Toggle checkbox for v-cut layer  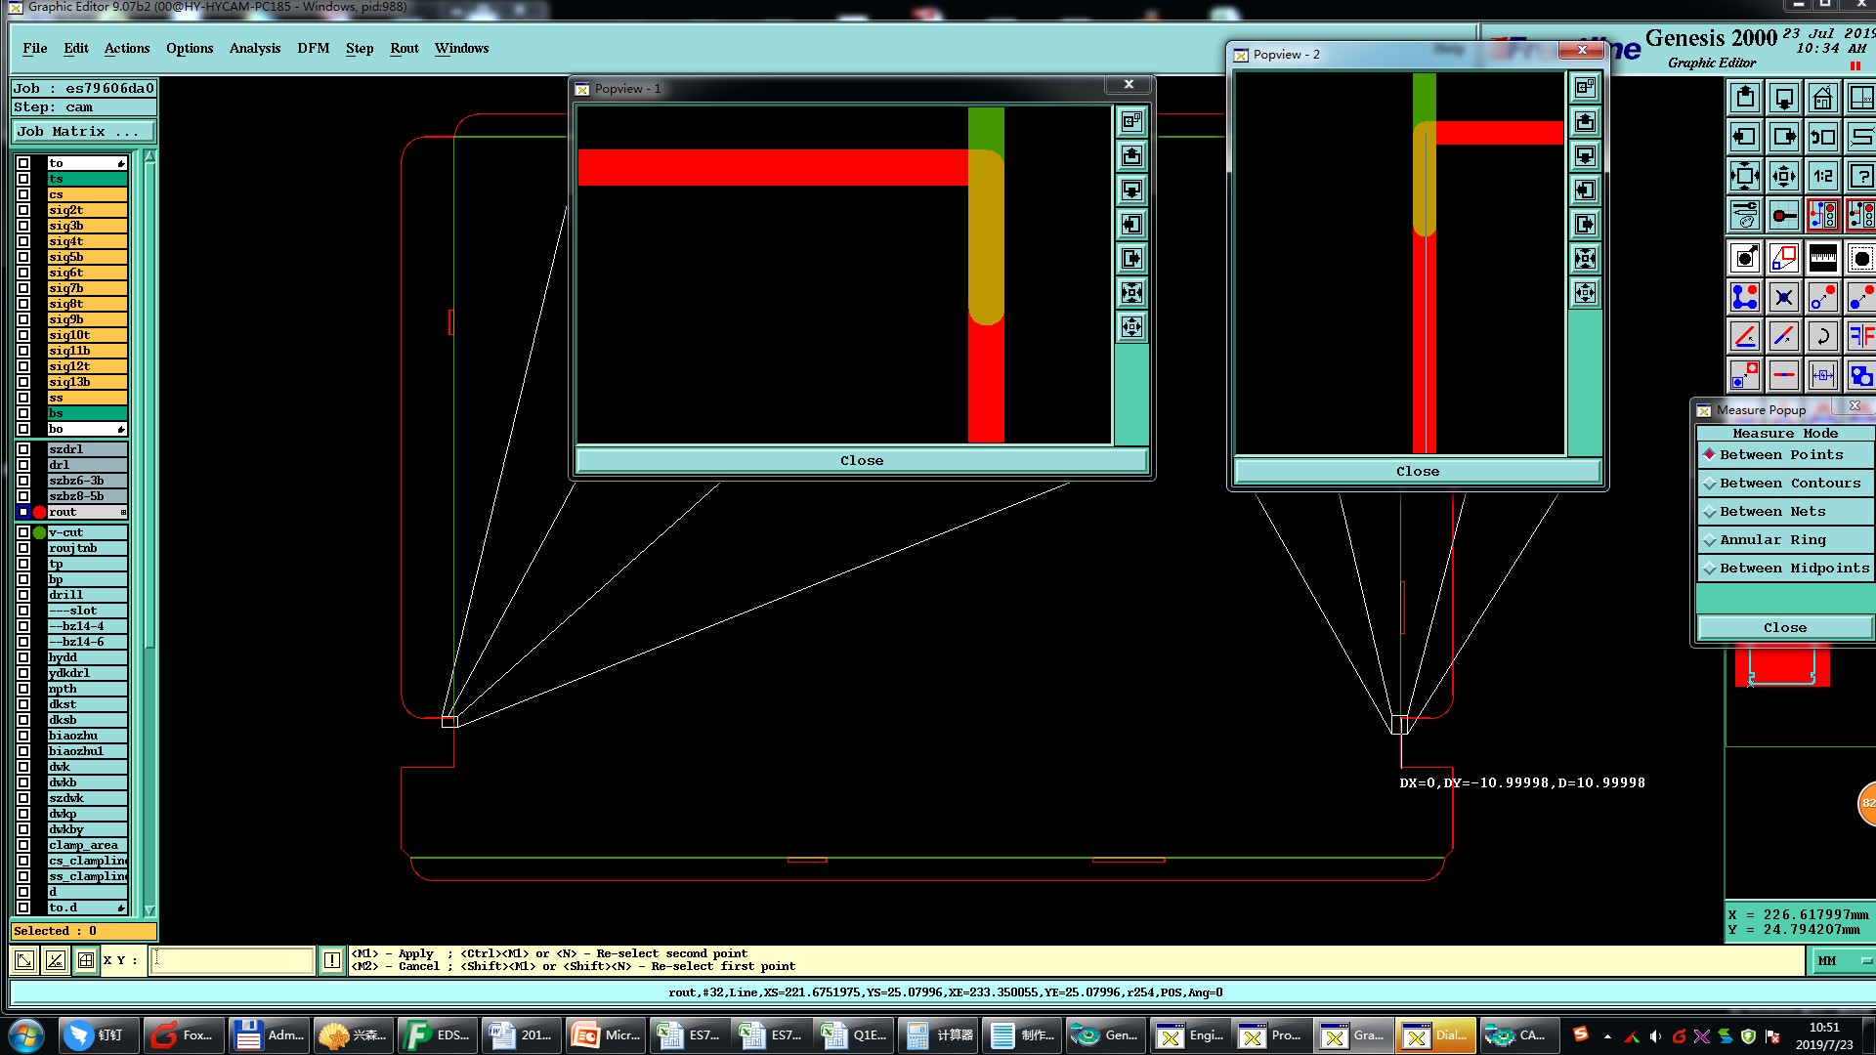[x=23, y=532]
